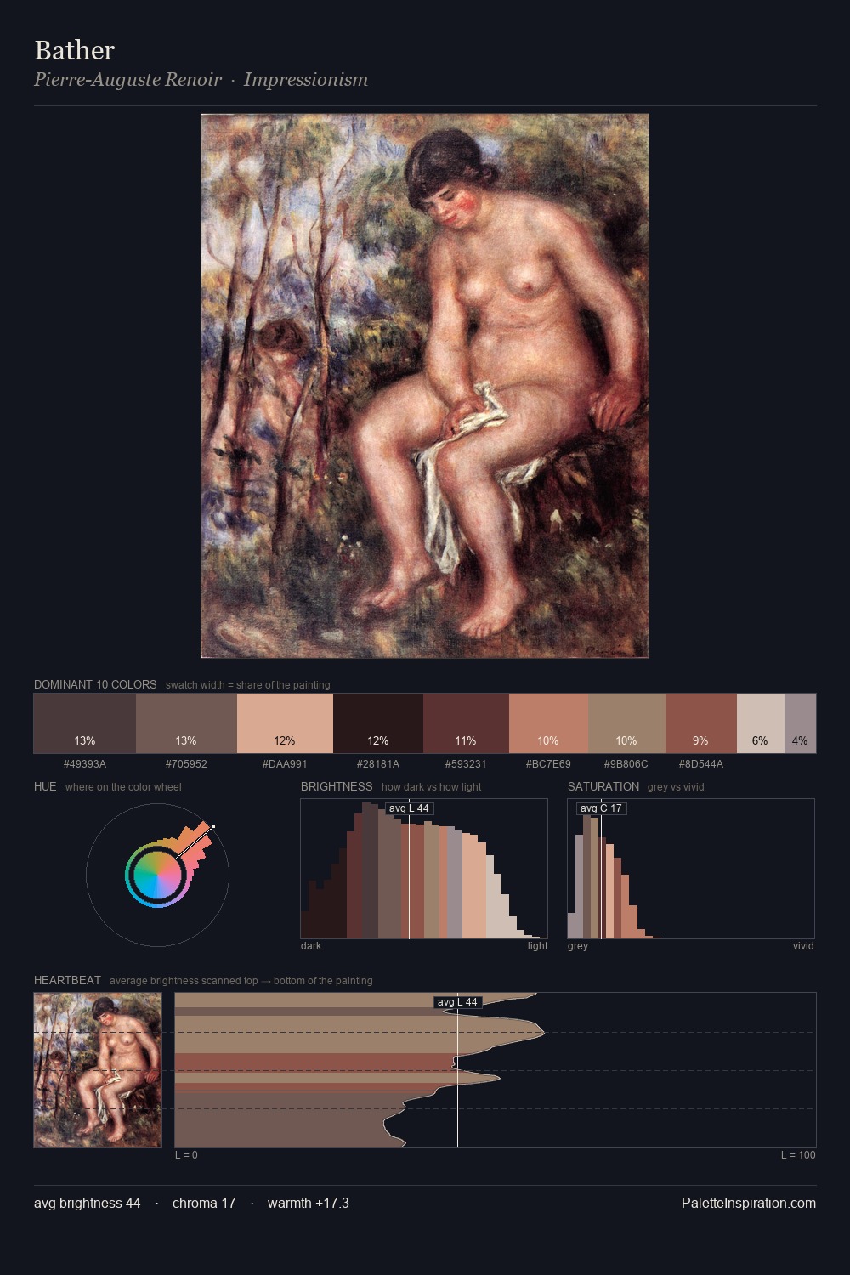
Task: Click hex code text "#28181A" below swatches
Action: [x=378, y=764]
